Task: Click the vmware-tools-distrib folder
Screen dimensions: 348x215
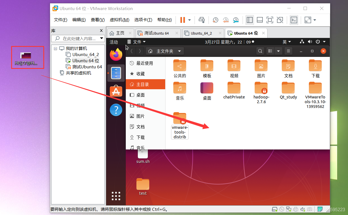Action: coord(180,125)
